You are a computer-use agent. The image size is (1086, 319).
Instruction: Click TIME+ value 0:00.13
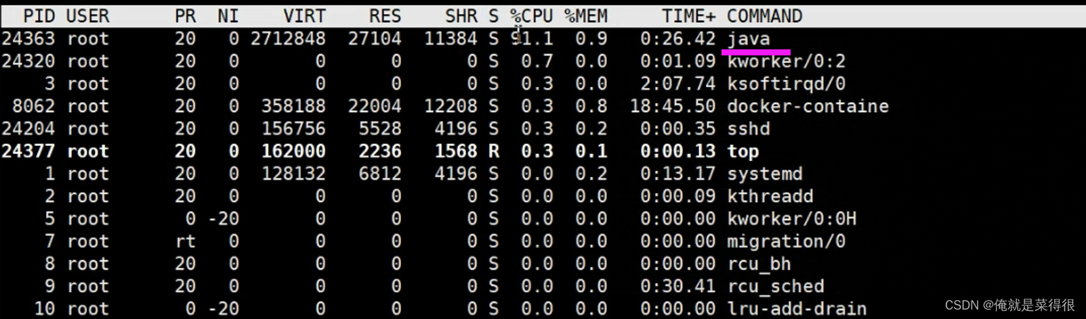coord(677,151)
